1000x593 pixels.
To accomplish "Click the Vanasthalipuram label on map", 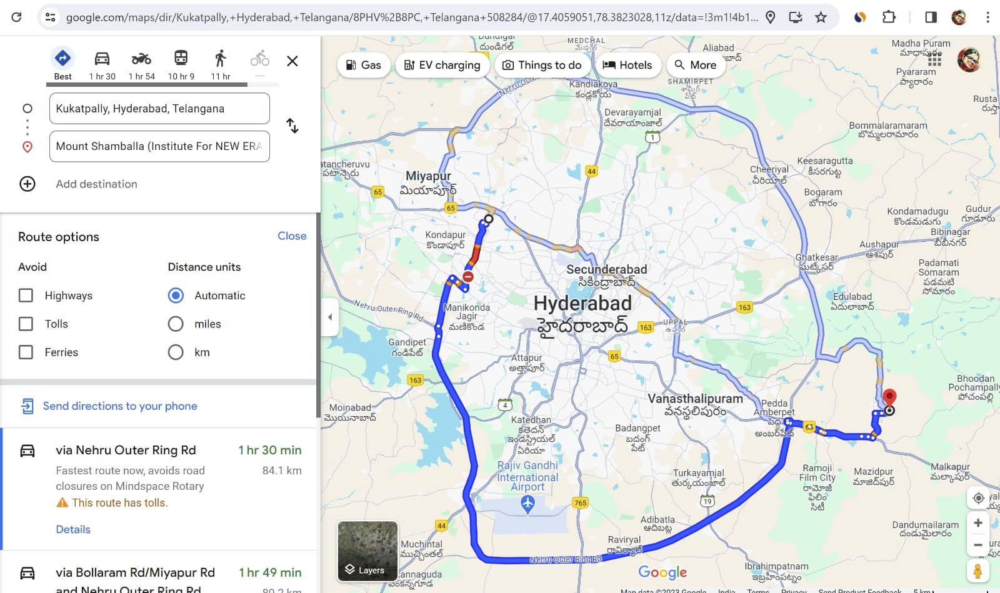I will (695, 399).
